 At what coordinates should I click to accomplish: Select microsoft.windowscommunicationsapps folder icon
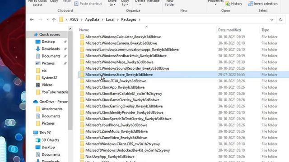pos(82,49)
